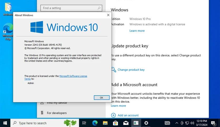
Task: Click the Settings gear taskbar icon
Action: [x=146, y=123]
